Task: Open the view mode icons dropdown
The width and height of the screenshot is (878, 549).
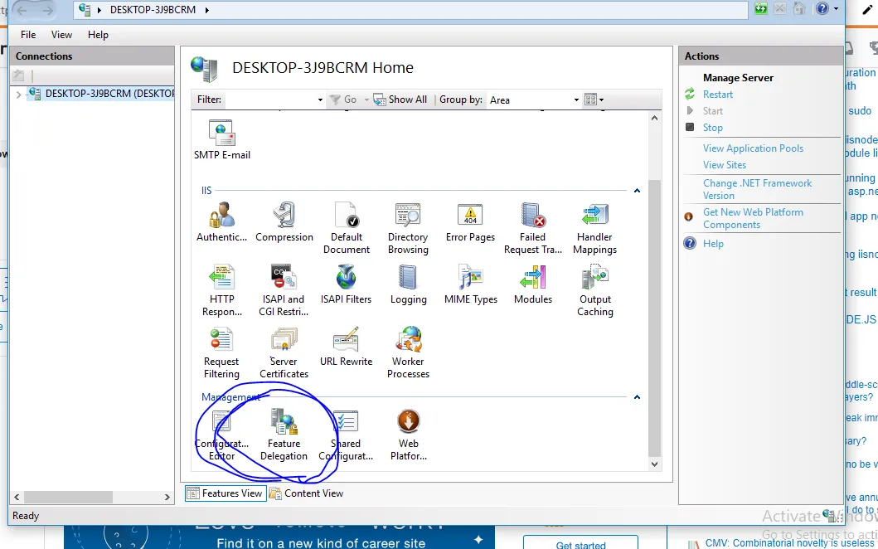Action: click(x=594, y=100)
